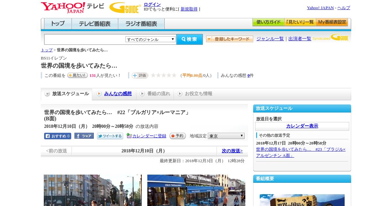The image size is (392, 206).
Task: Open the ログイン link
Action: pos(152,4)
